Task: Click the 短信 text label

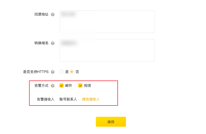Action: click(x=88, y=85)
